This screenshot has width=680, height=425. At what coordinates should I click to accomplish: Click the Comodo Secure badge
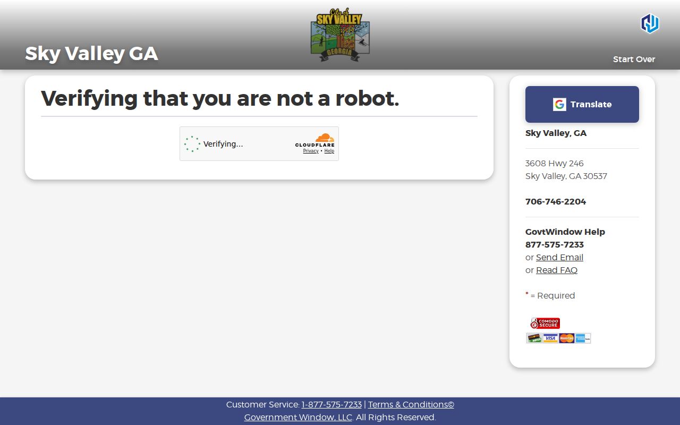(x=545, y=323)
